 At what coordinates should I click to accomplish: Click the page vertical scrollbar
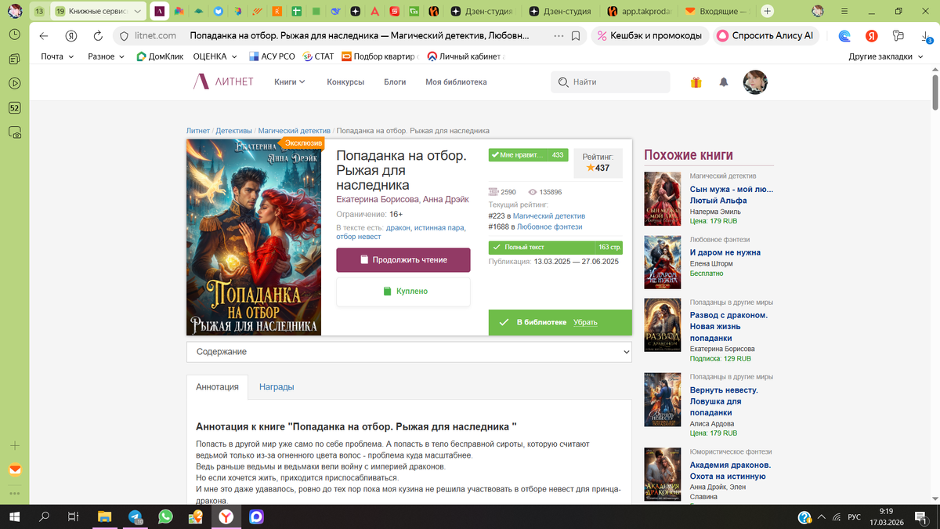935,94
